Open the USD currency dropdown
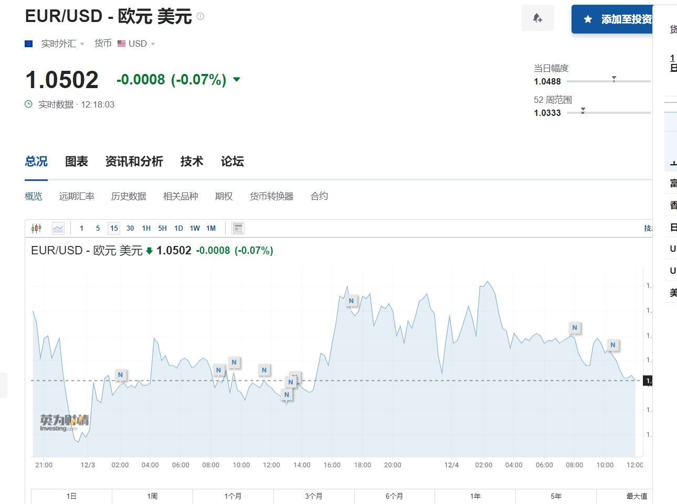The height and width of the screenshot is (504, 677). (x=142, y=44)
